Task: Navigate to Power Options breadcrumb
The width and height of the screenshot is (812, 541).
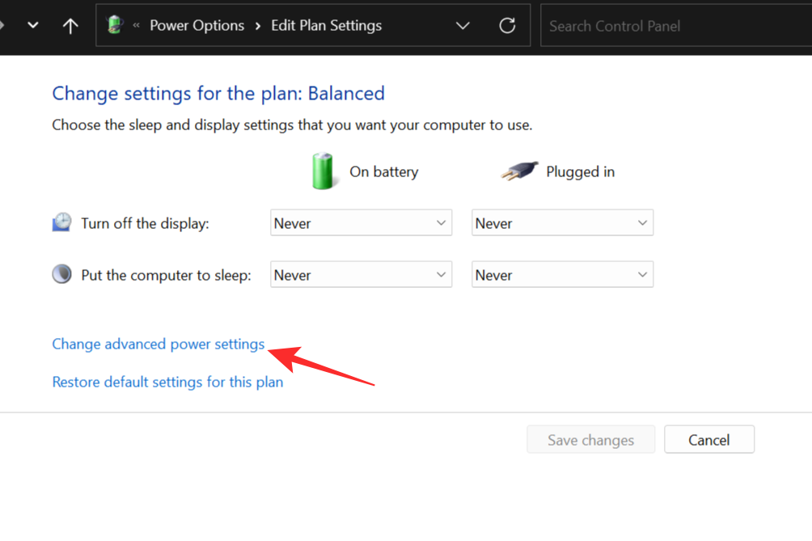Action: (x=197, y=26)
